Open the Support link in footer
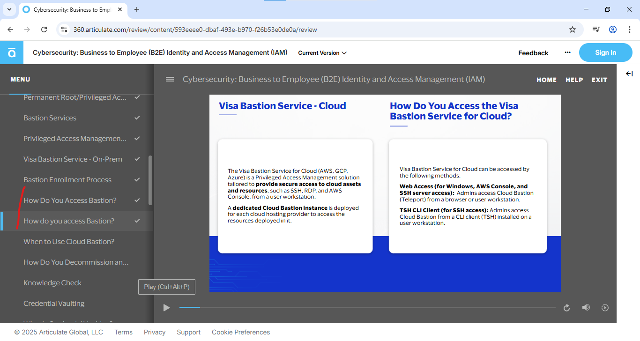The image size is (640, 341). click(188, 332)
